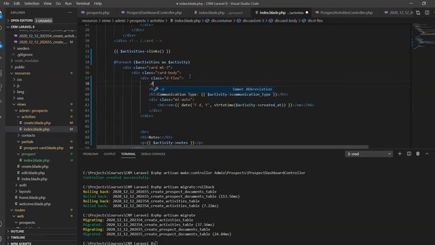Click the resources breadcrumb segment
This screenshot has width=435, height=245.
pos(89,20)
